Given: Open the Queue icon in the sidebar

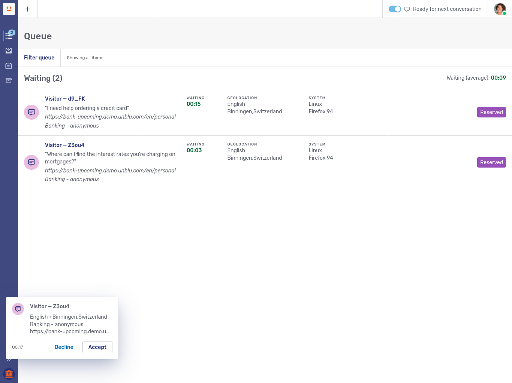Looking at the screenshot, I should tap(9, 35).
